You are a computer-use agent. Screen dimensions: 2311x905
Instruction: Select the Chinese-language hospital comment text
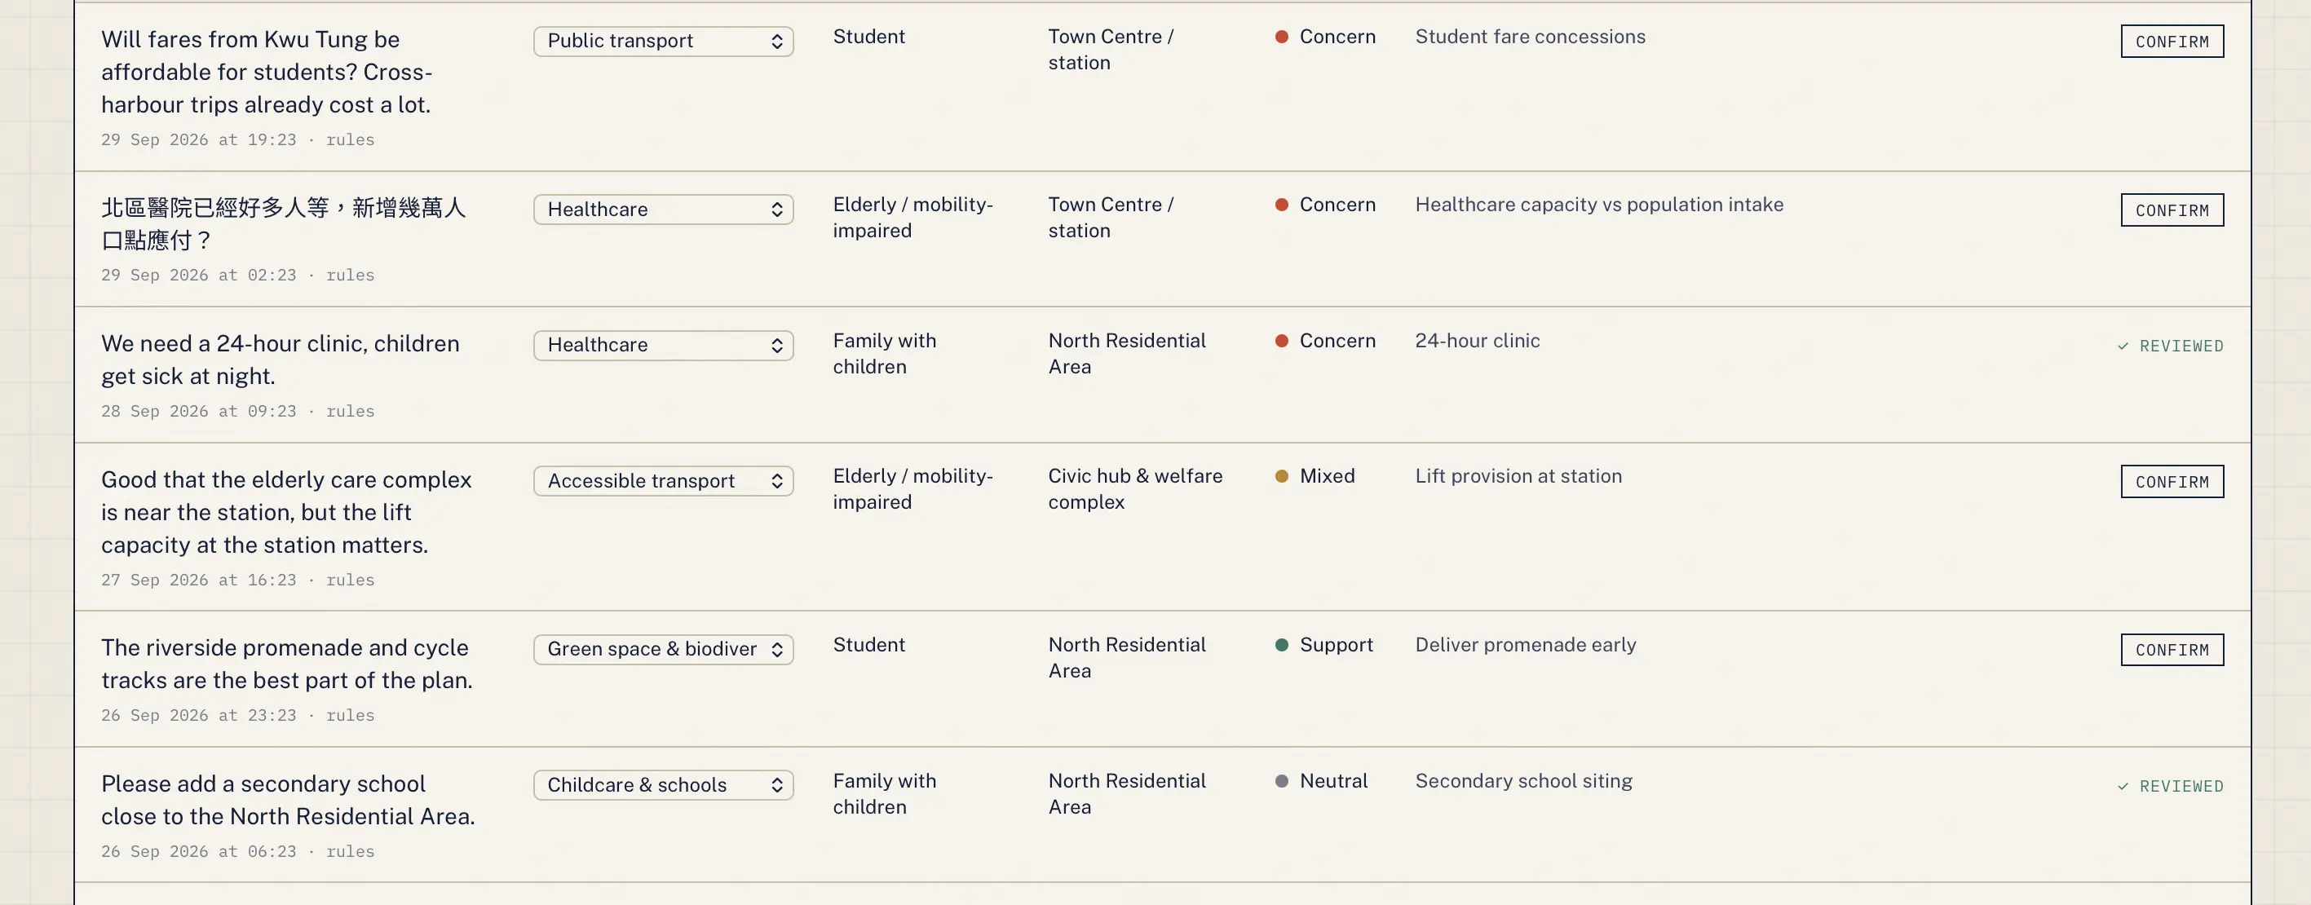pos(284,223)
